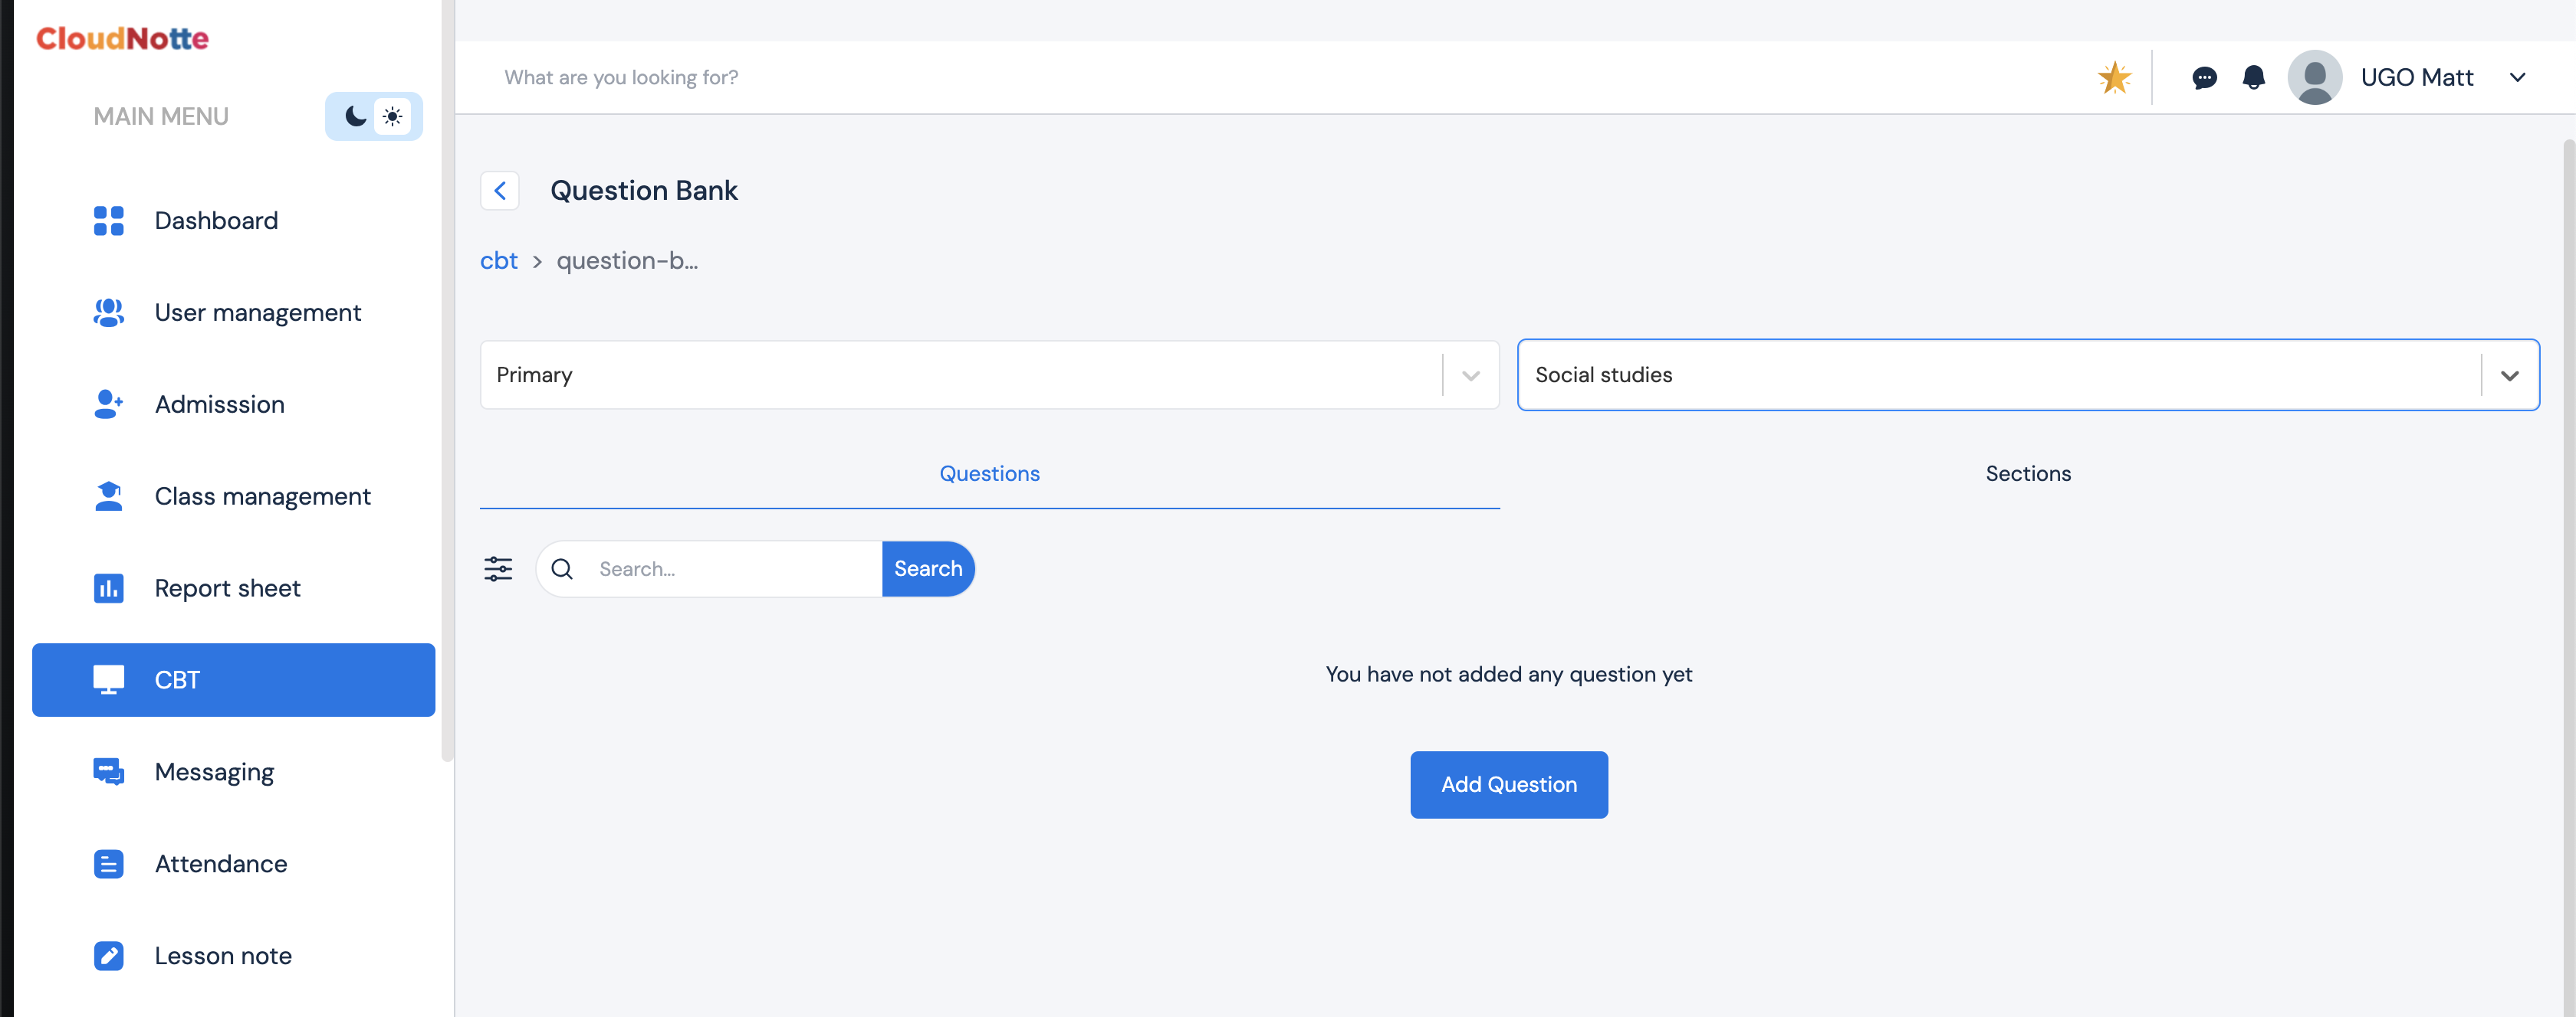Screen dimensions: 2576x1017
Task: Click the gold star icon in header
Action: [2113, 77]
